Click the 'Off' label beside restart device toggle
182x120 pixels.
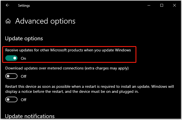[x=24, y=100]
